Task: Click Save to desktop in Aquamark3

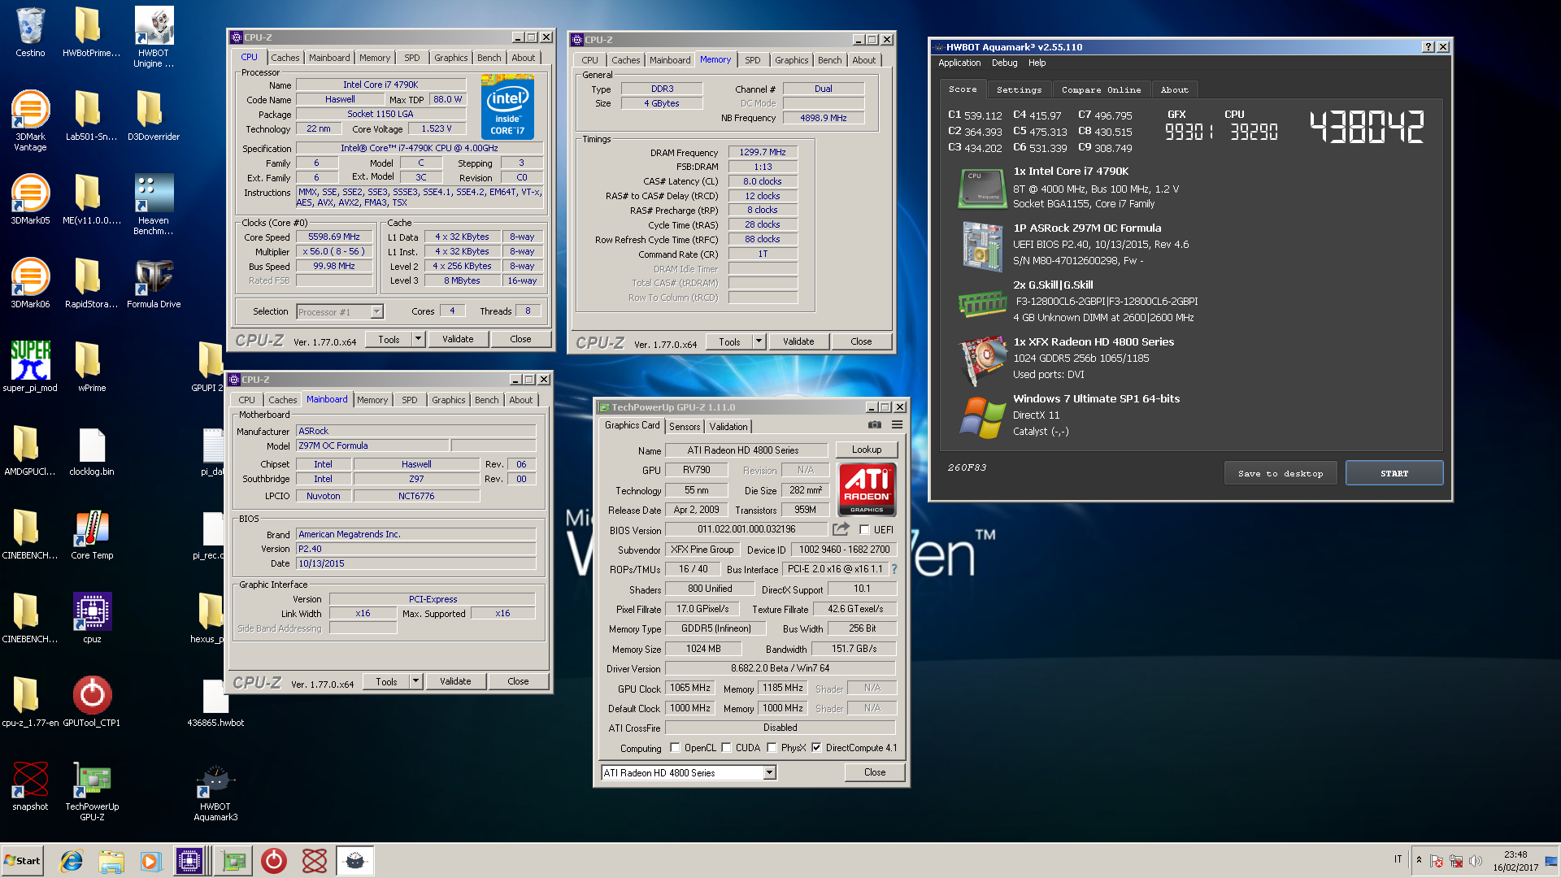Action: 1281,473
